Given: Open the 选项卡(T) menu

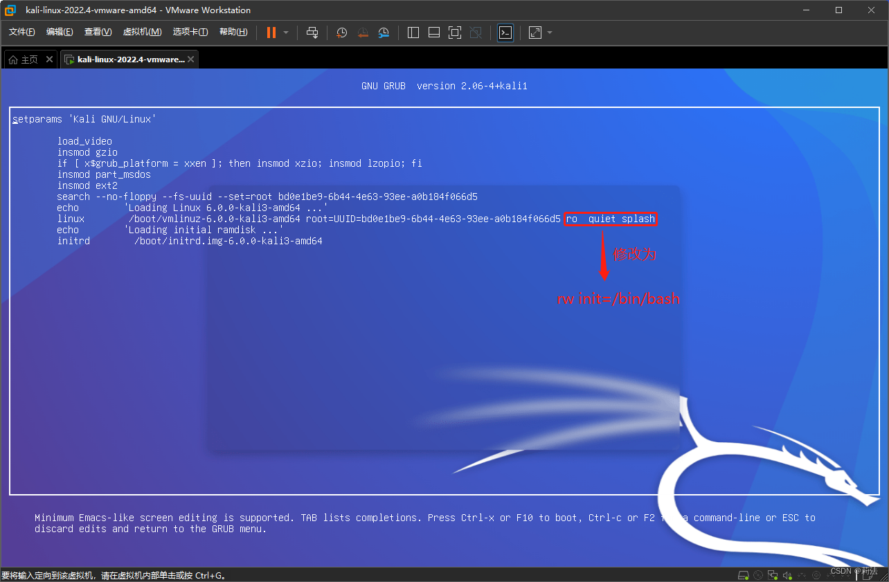Looking at the screenshot, I should (190, 32).
